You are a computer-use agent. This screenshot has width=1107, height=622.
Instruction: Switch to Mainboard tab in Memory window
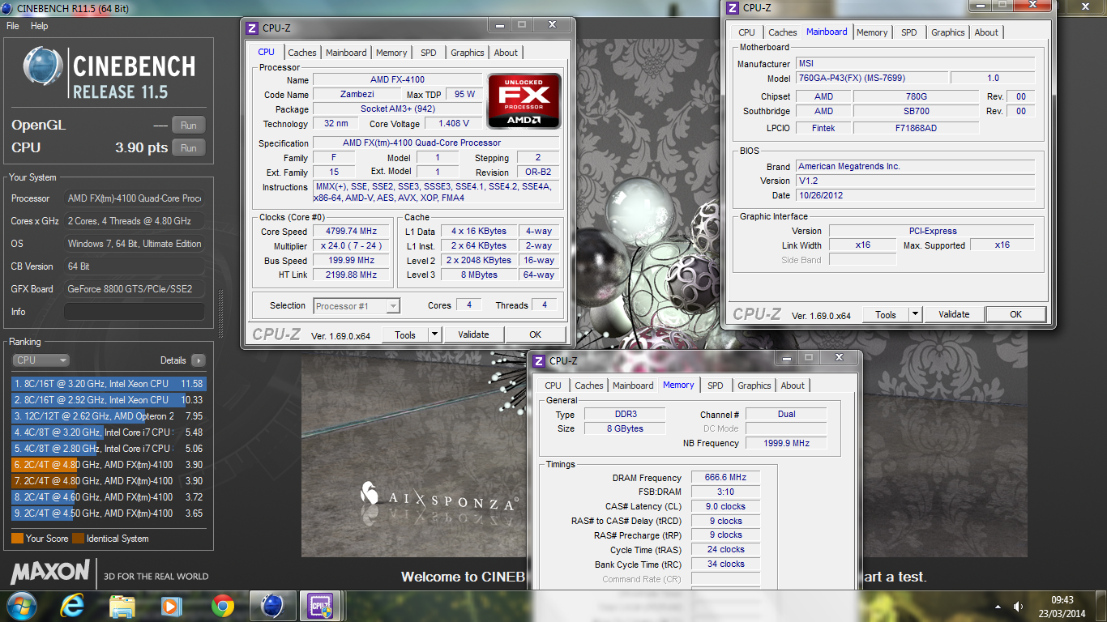click(633, 386)
